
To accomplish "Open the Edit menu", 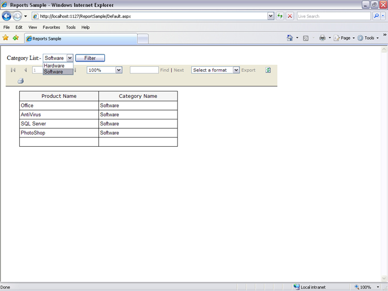I will tap(19, 27).
